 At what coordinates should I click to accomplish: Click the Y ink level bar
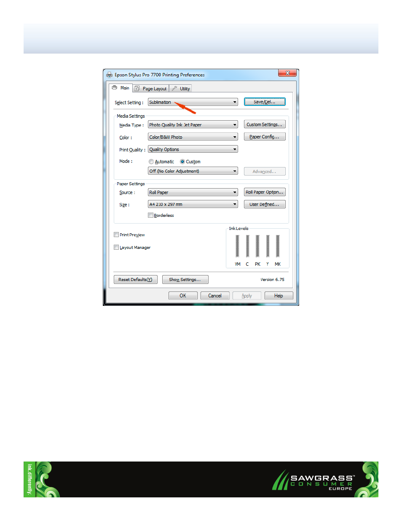(x=268, y=246)
